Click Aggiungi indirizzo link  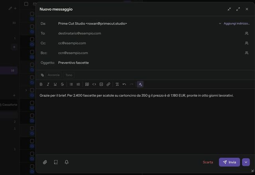pyautogui.click(x=237, y=23)
